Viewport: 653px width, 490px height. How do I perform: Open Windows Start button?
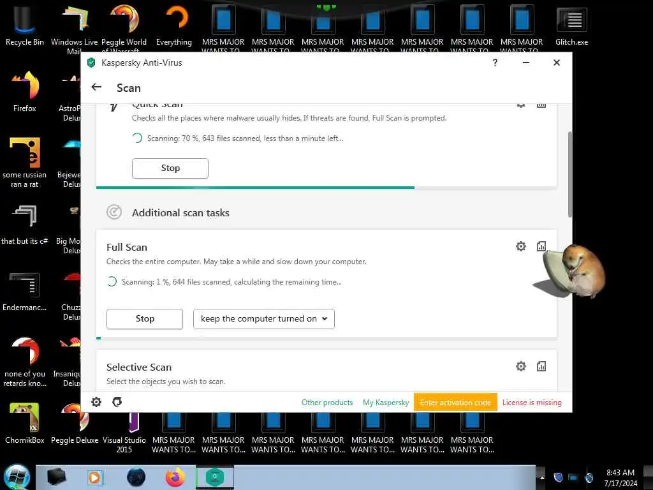tap(17, 477)
